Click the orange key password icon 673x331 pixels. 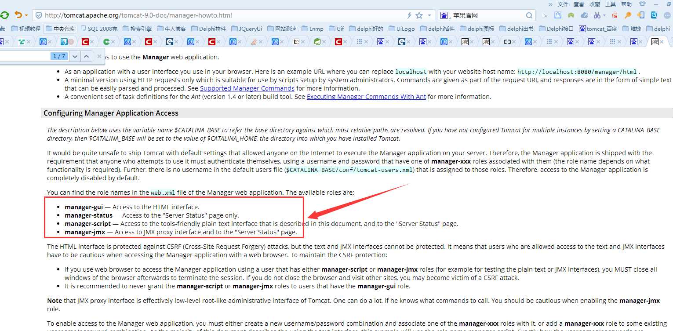click(628, 15)
